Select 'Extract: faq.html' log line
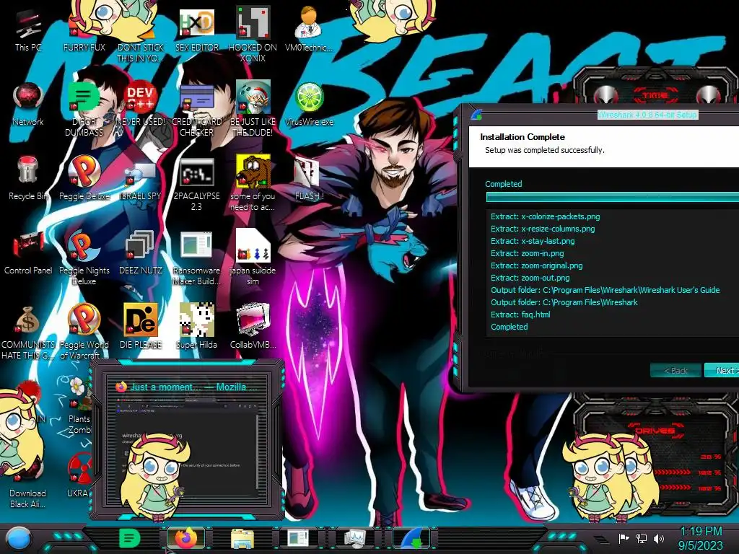 [x=520, y=315]
